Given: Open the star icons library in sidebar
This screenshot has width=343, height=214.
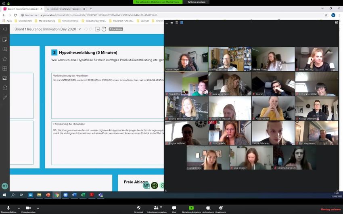Looking at the screenshot, I should (5, 59).
